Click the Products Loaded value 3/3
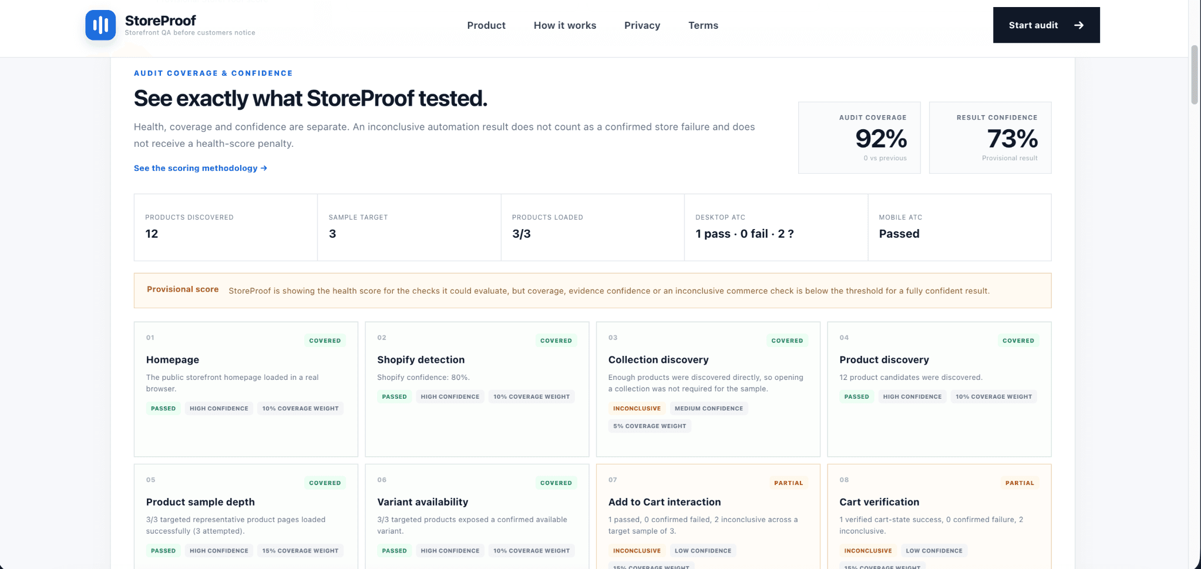1201x569 pixels. pos(522,234)
